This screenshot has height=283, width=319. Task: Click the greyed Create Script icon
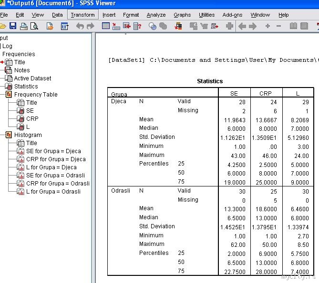point(204,26)
